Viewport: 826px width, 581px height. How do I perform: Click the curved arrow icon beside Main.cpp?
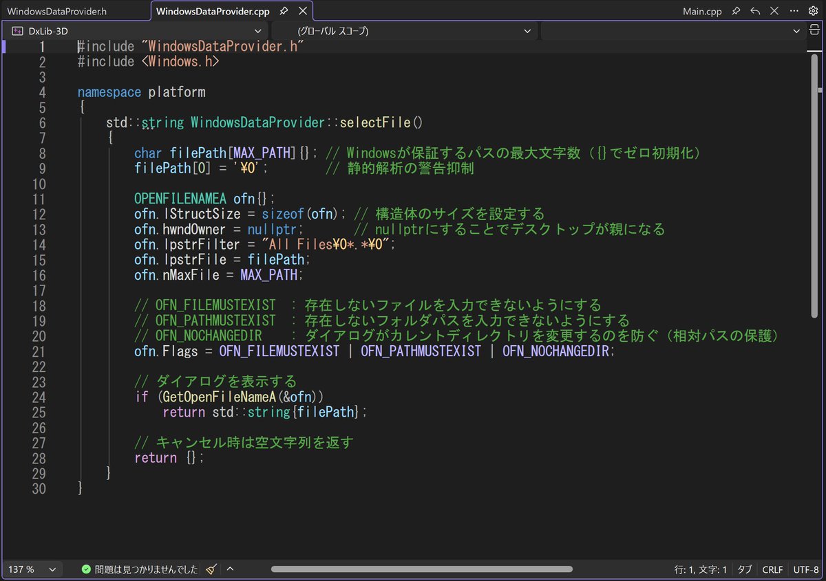click(x=755, y=12)
